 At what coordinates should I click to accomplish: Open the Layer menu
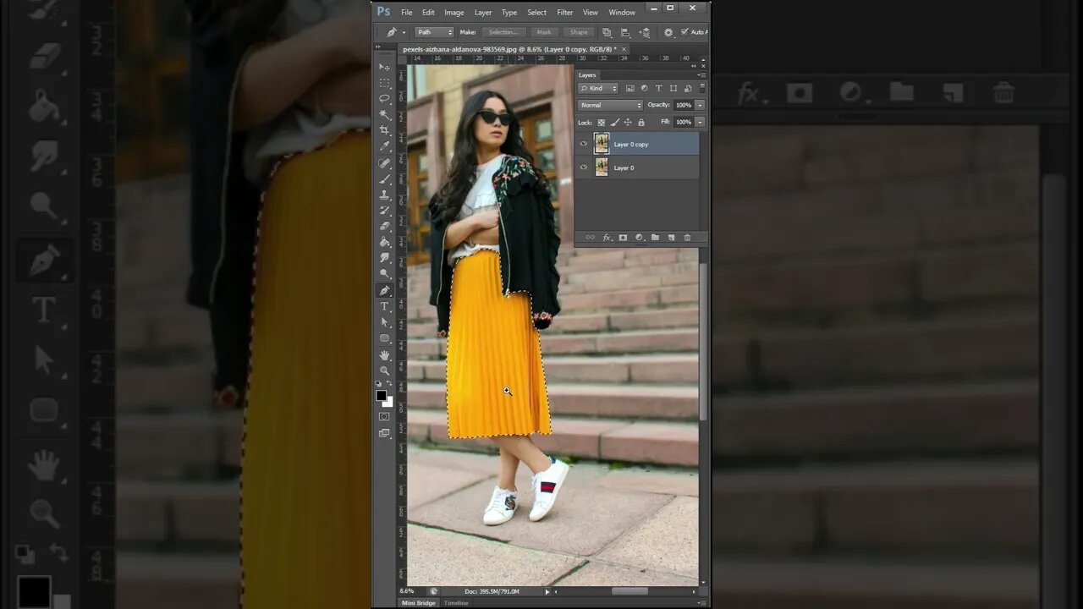coord(483,12)
